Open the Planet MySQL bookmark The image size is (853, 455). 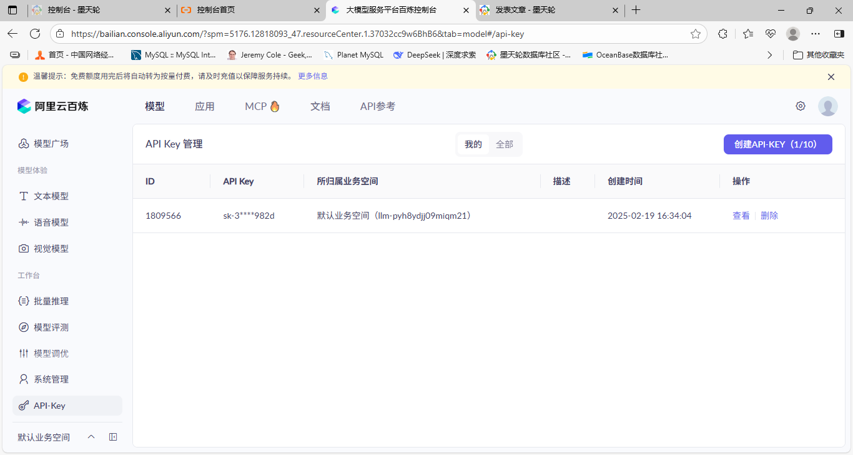[x=353, y=55]
